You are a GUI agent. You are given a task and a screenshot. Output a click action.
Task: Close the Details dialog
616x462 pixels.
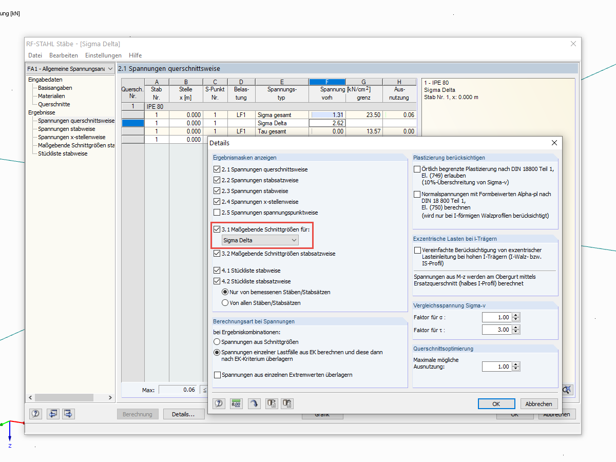pyautogui.click(x=554, y=143)
